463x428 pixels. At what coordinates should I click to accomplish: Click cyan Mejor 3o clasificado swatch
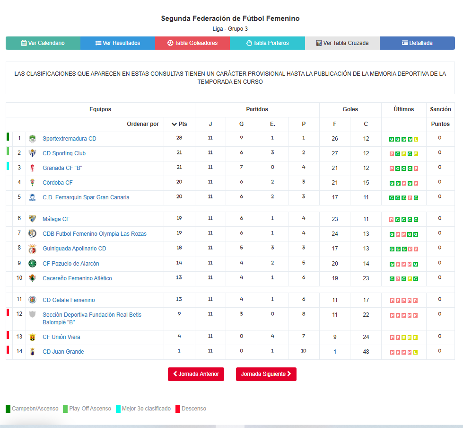118,409
